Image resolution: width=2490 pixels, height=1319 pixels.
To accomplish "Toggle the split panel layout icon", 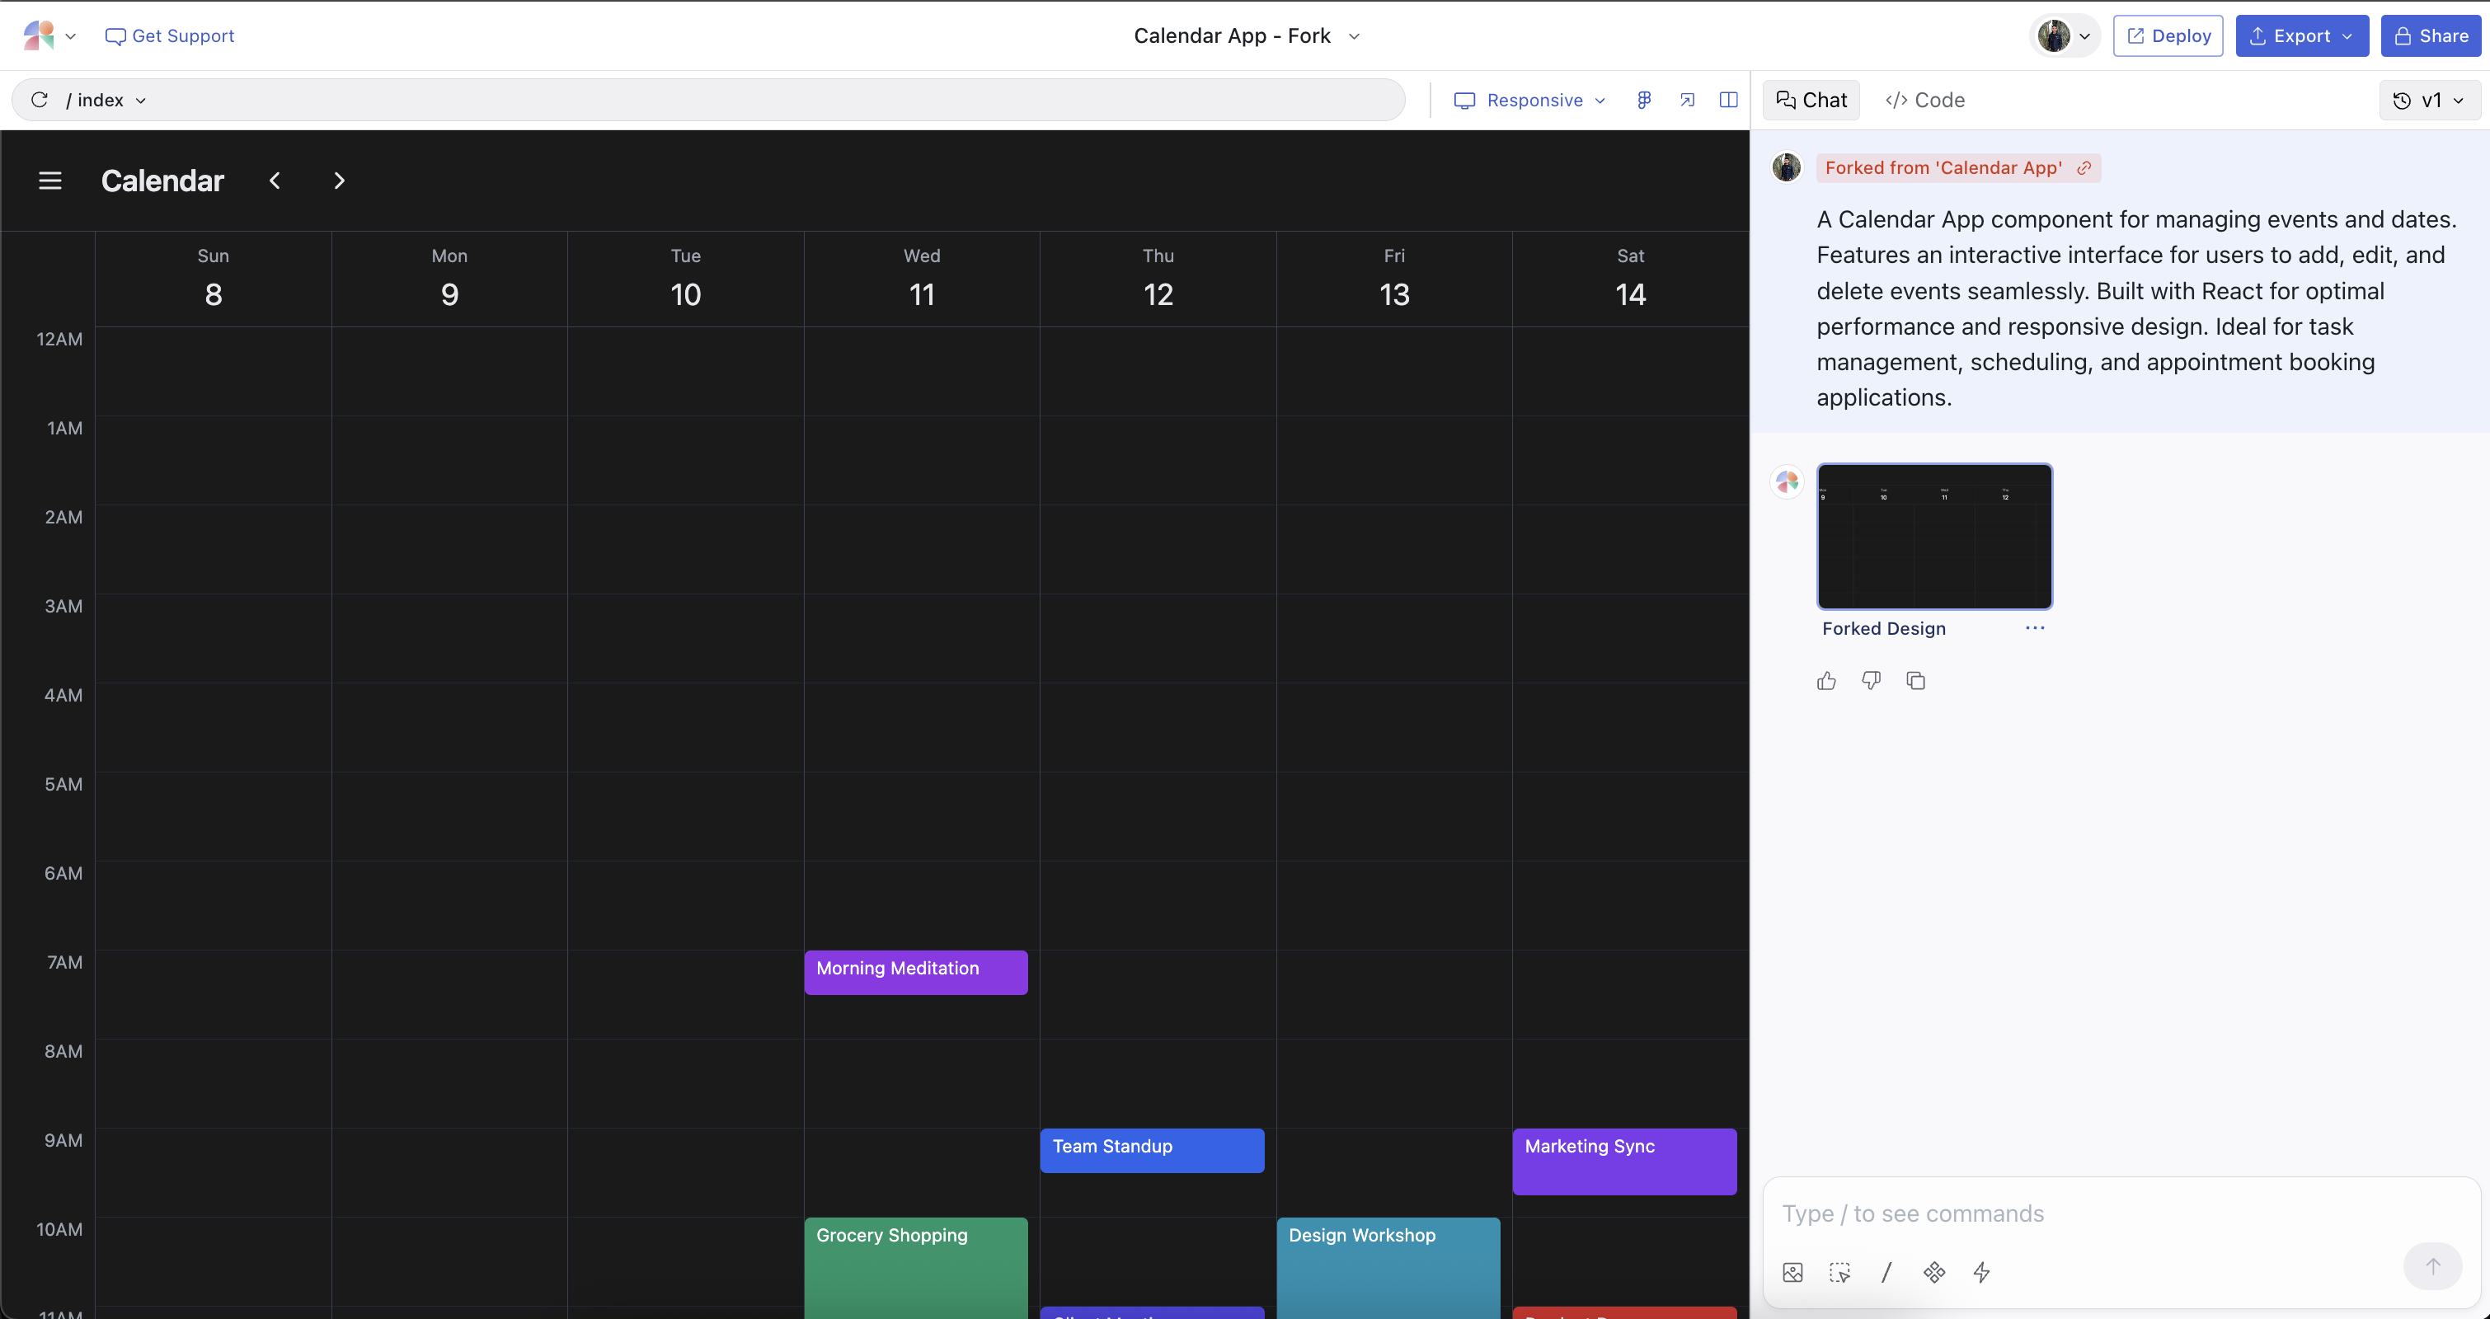I will click(x=1728, y=100).
